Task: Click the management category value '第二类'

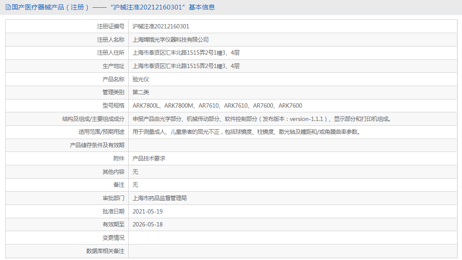Action: [141, 92]
